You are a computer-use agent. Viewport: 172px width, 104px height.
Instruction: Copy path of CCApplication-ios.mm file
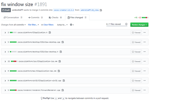coord(60,61)
